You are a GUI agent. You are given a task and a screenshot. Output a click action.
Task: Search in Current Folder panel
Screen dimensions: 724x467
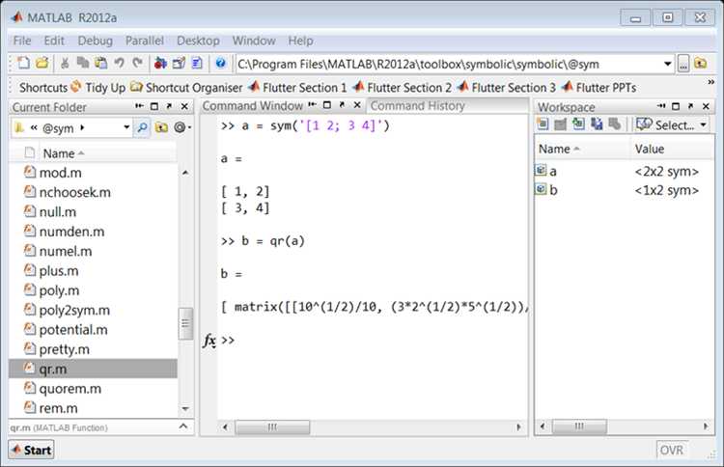pos(142,127)
